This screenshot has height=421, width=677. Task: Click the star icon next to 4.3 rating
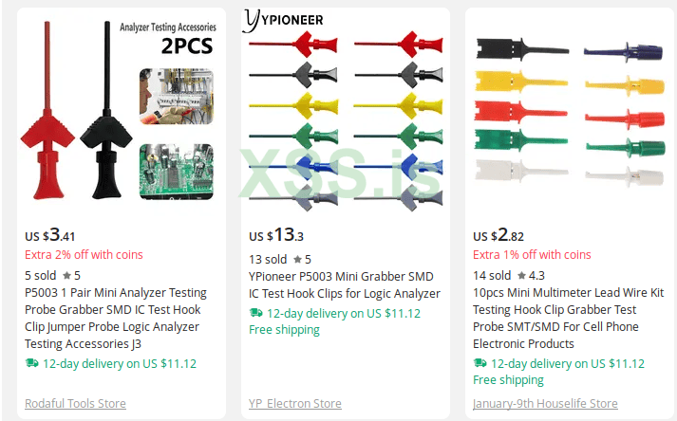520,276
